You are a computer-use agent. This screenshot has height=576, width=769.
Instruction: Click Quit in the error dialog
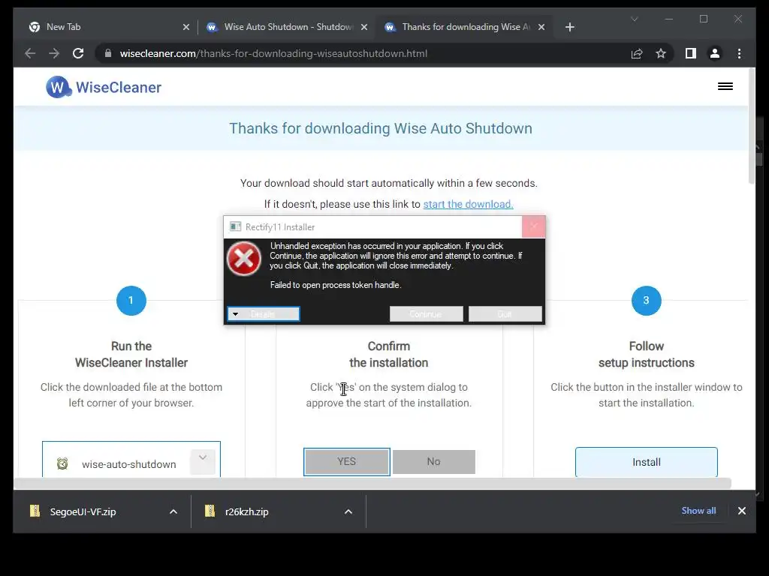pos(505,314)
